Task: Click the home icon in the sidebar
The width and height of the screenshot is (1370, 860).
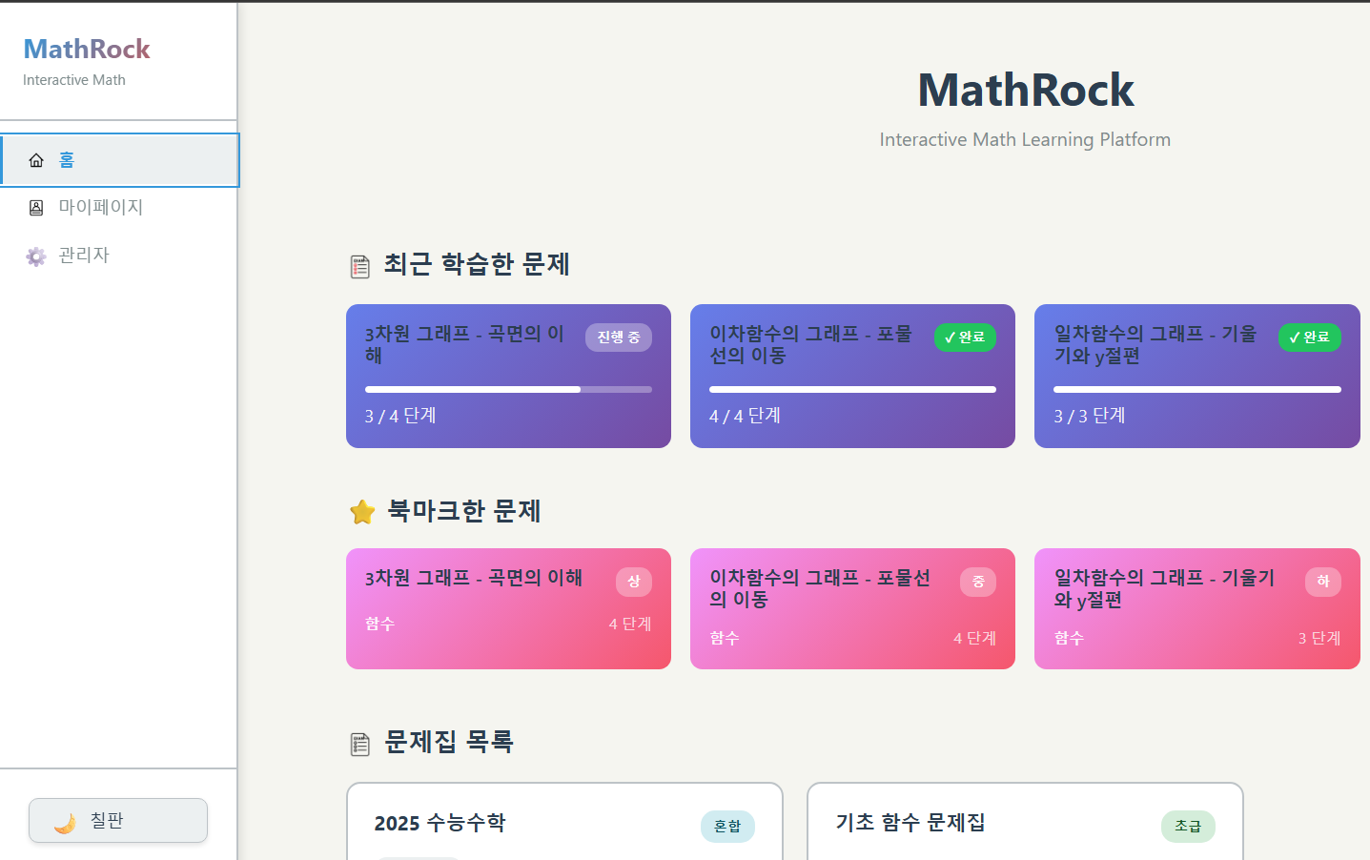Action: (36, 160)
